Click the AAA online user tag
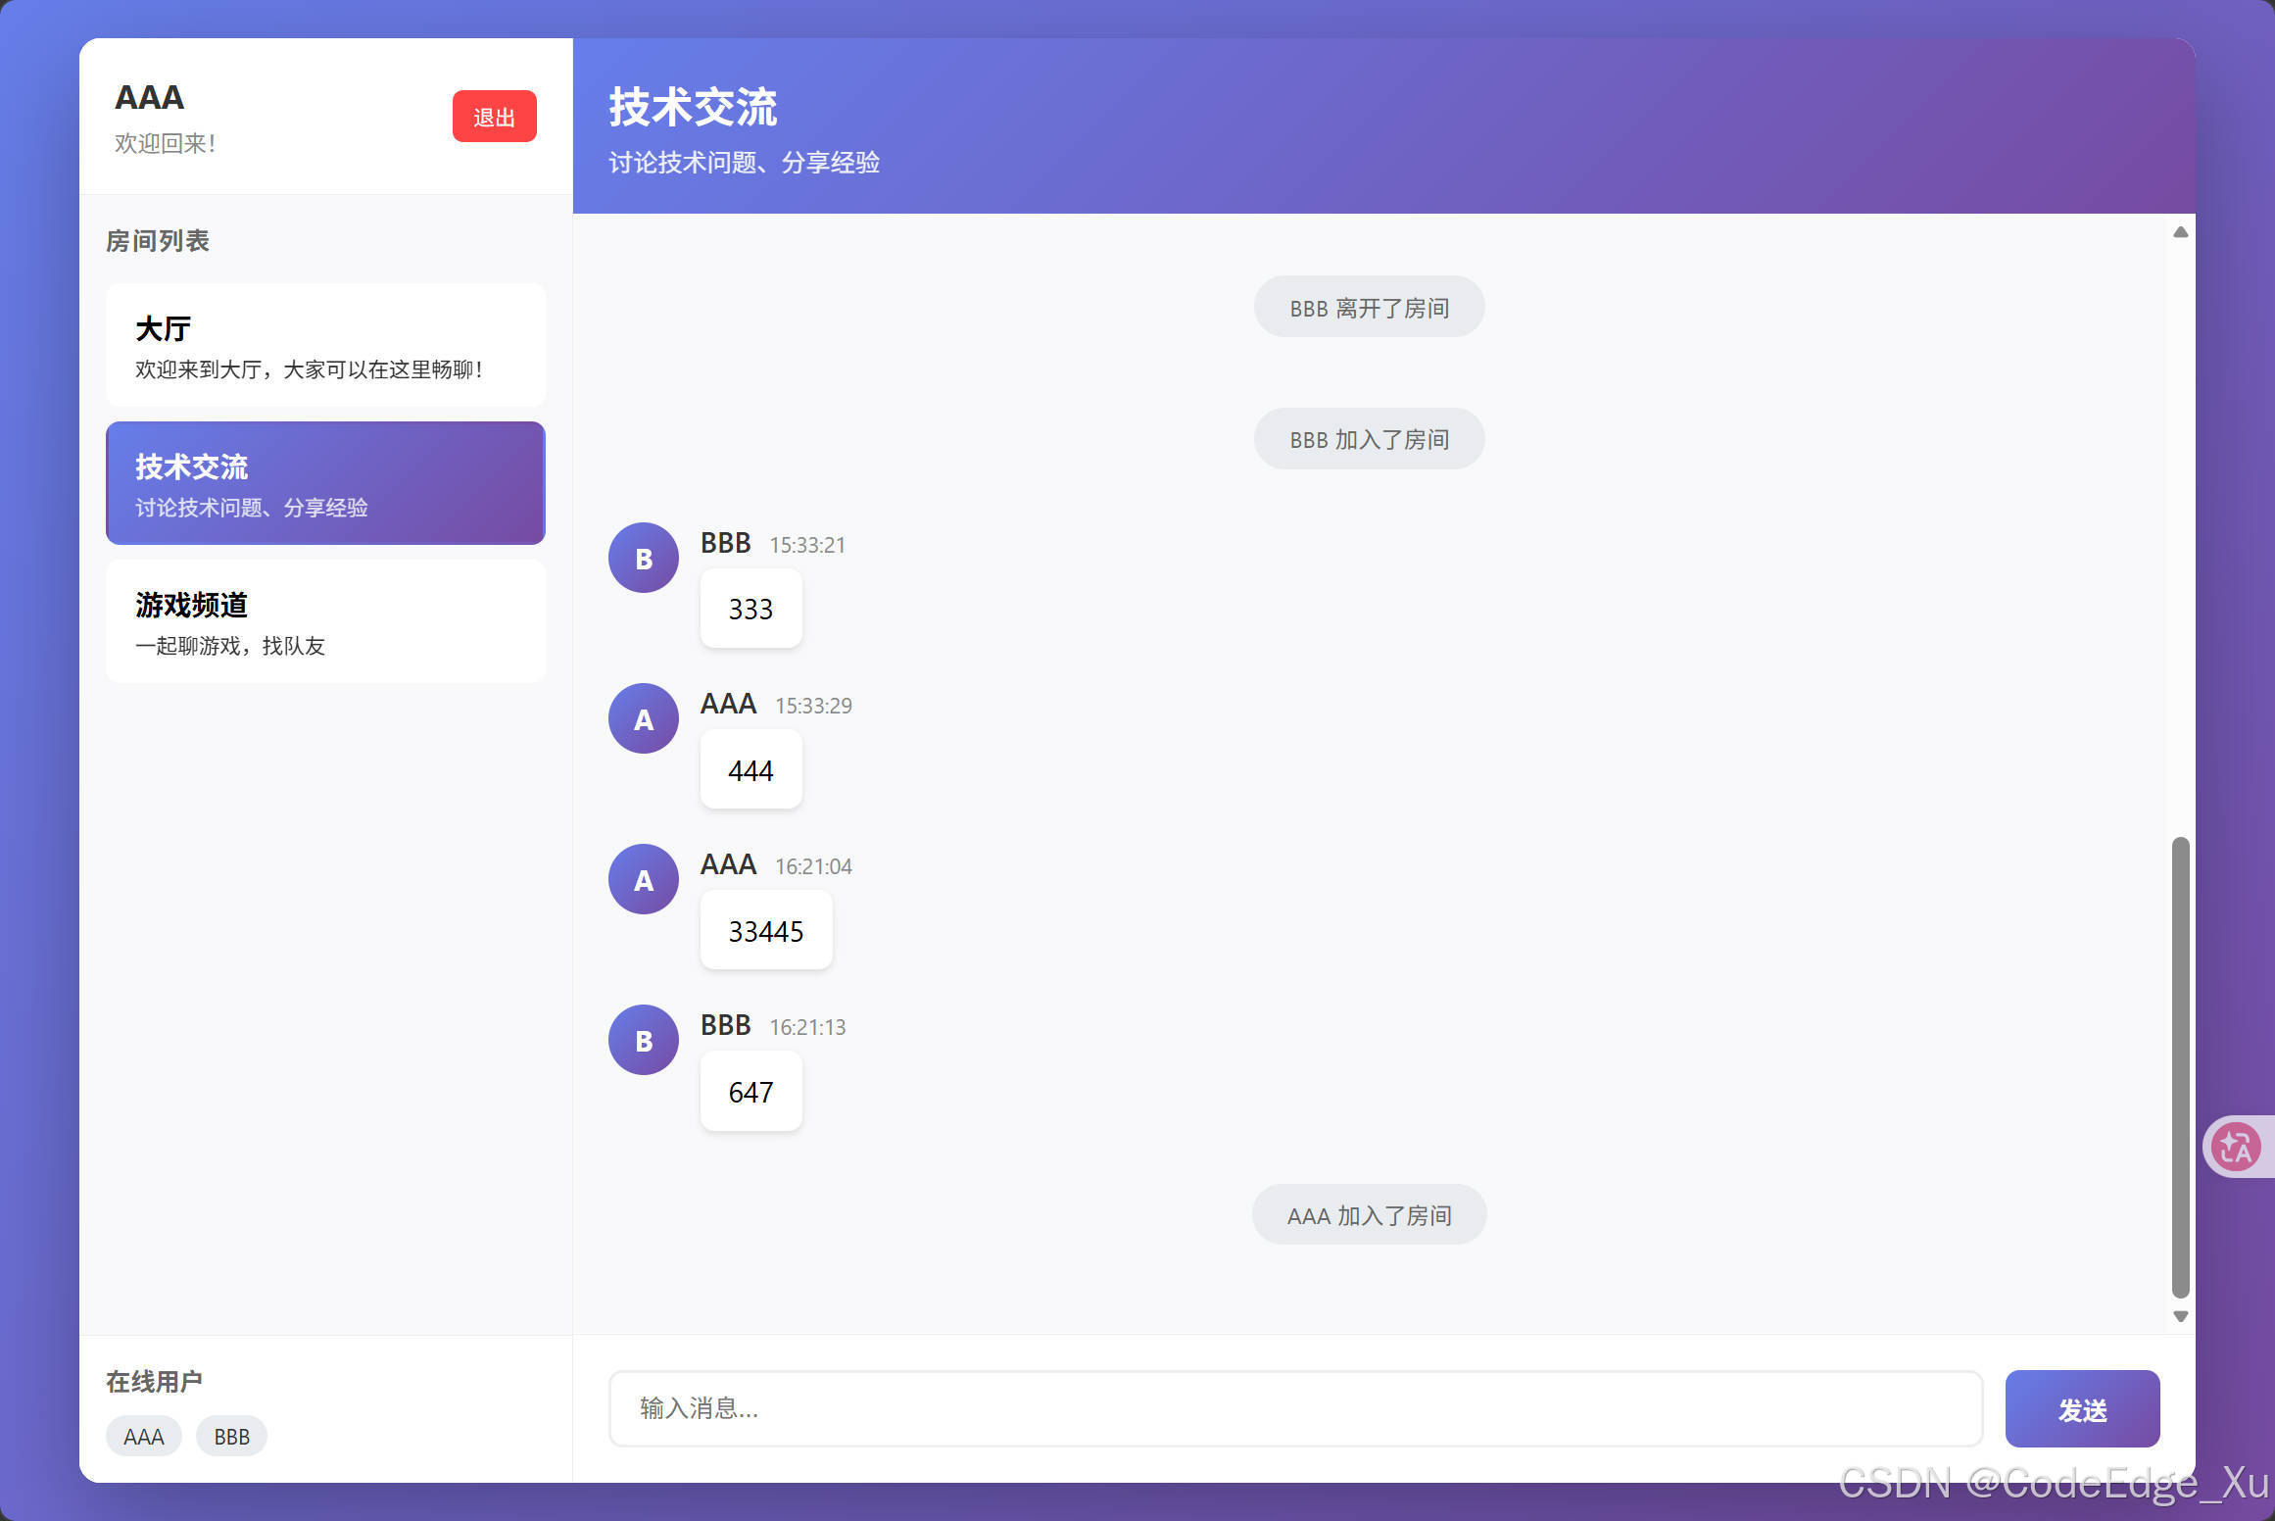This screenshot has width=2275, height=1521. click(144, 1436)
